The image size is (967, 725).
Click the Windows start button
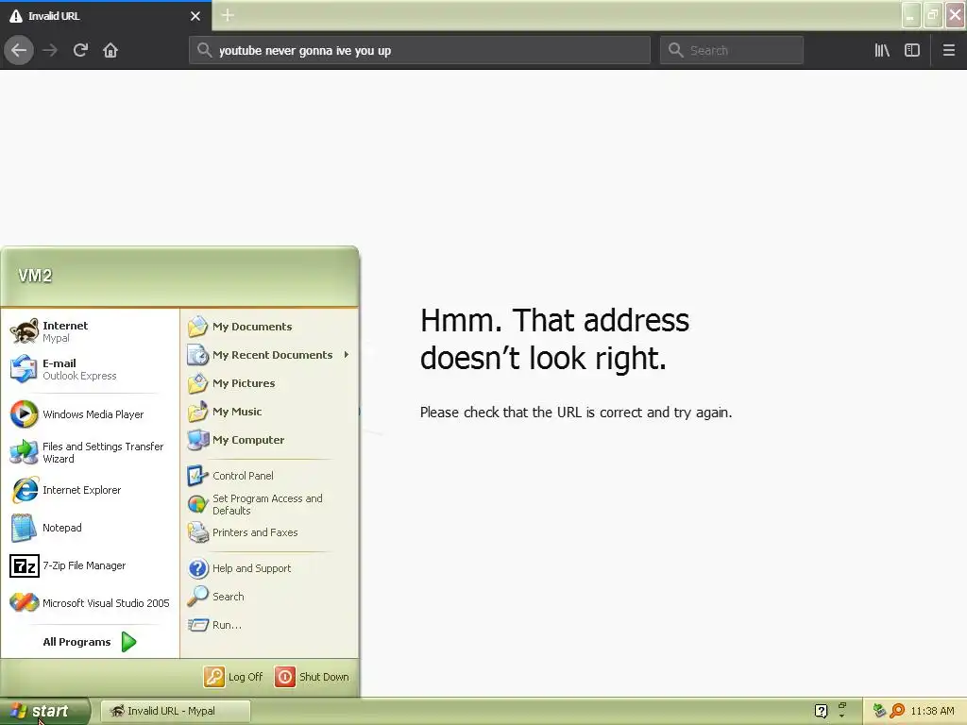click(44, 711)
